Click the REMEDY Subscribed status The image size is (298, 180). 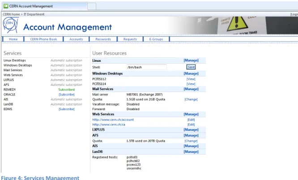(x=67, y=90)
